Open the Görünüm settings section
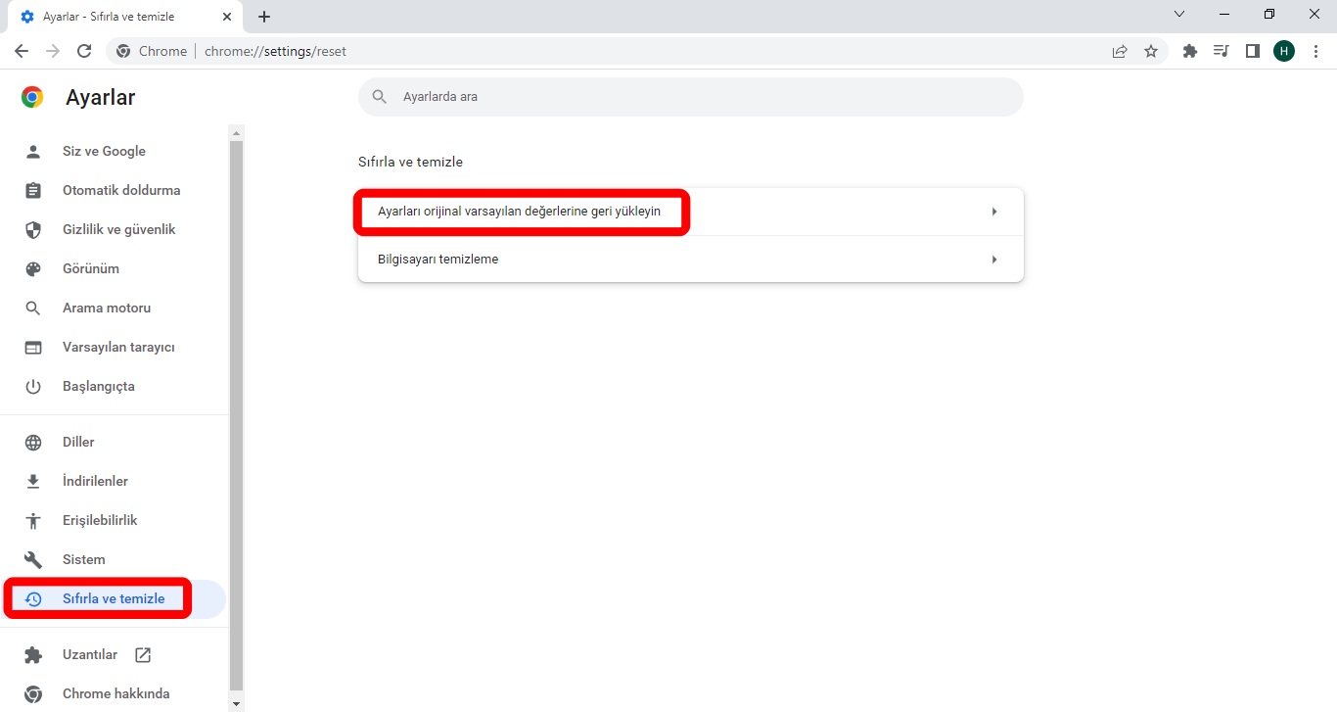This screenshot has height=712, width=1337. [x=90, y=268]
